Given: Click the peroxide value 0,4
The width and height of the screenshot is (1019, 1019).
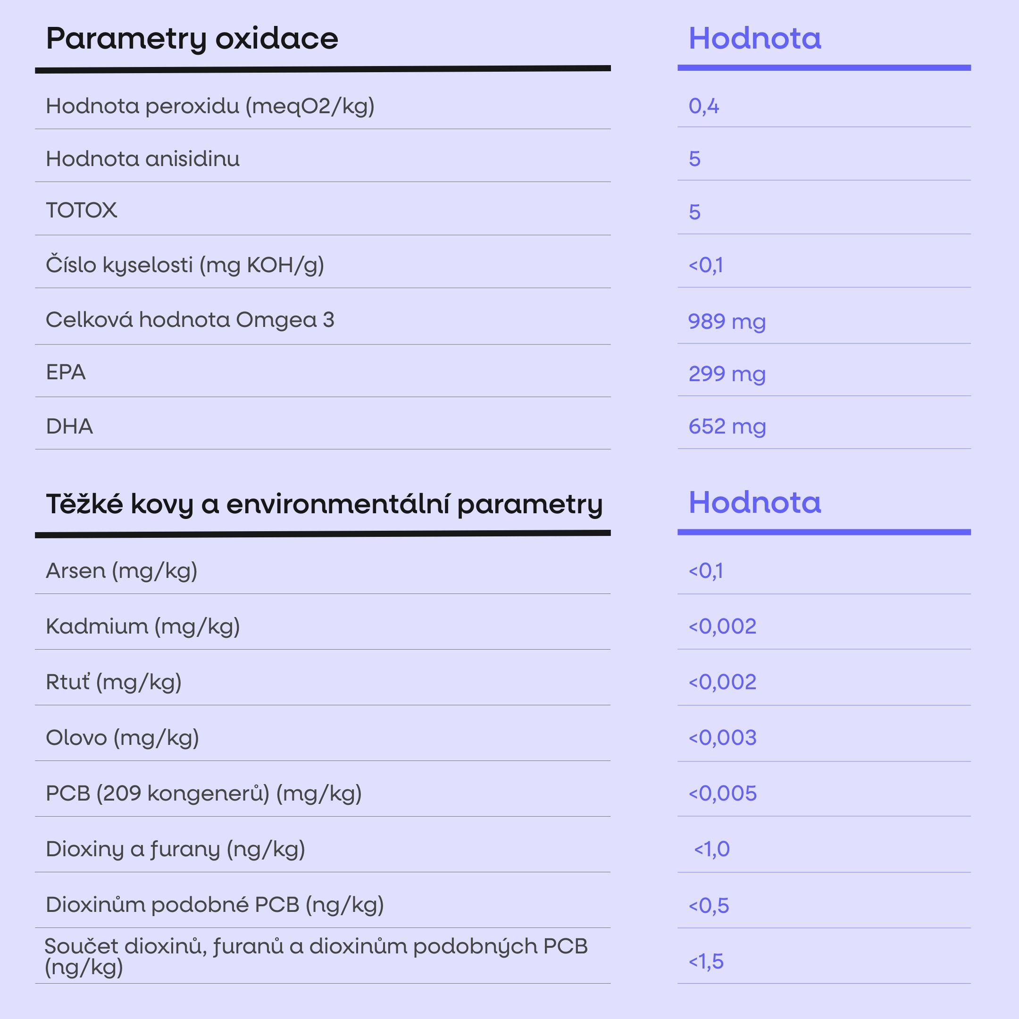Looking at the screenshot, I should (x=703, y=106).
